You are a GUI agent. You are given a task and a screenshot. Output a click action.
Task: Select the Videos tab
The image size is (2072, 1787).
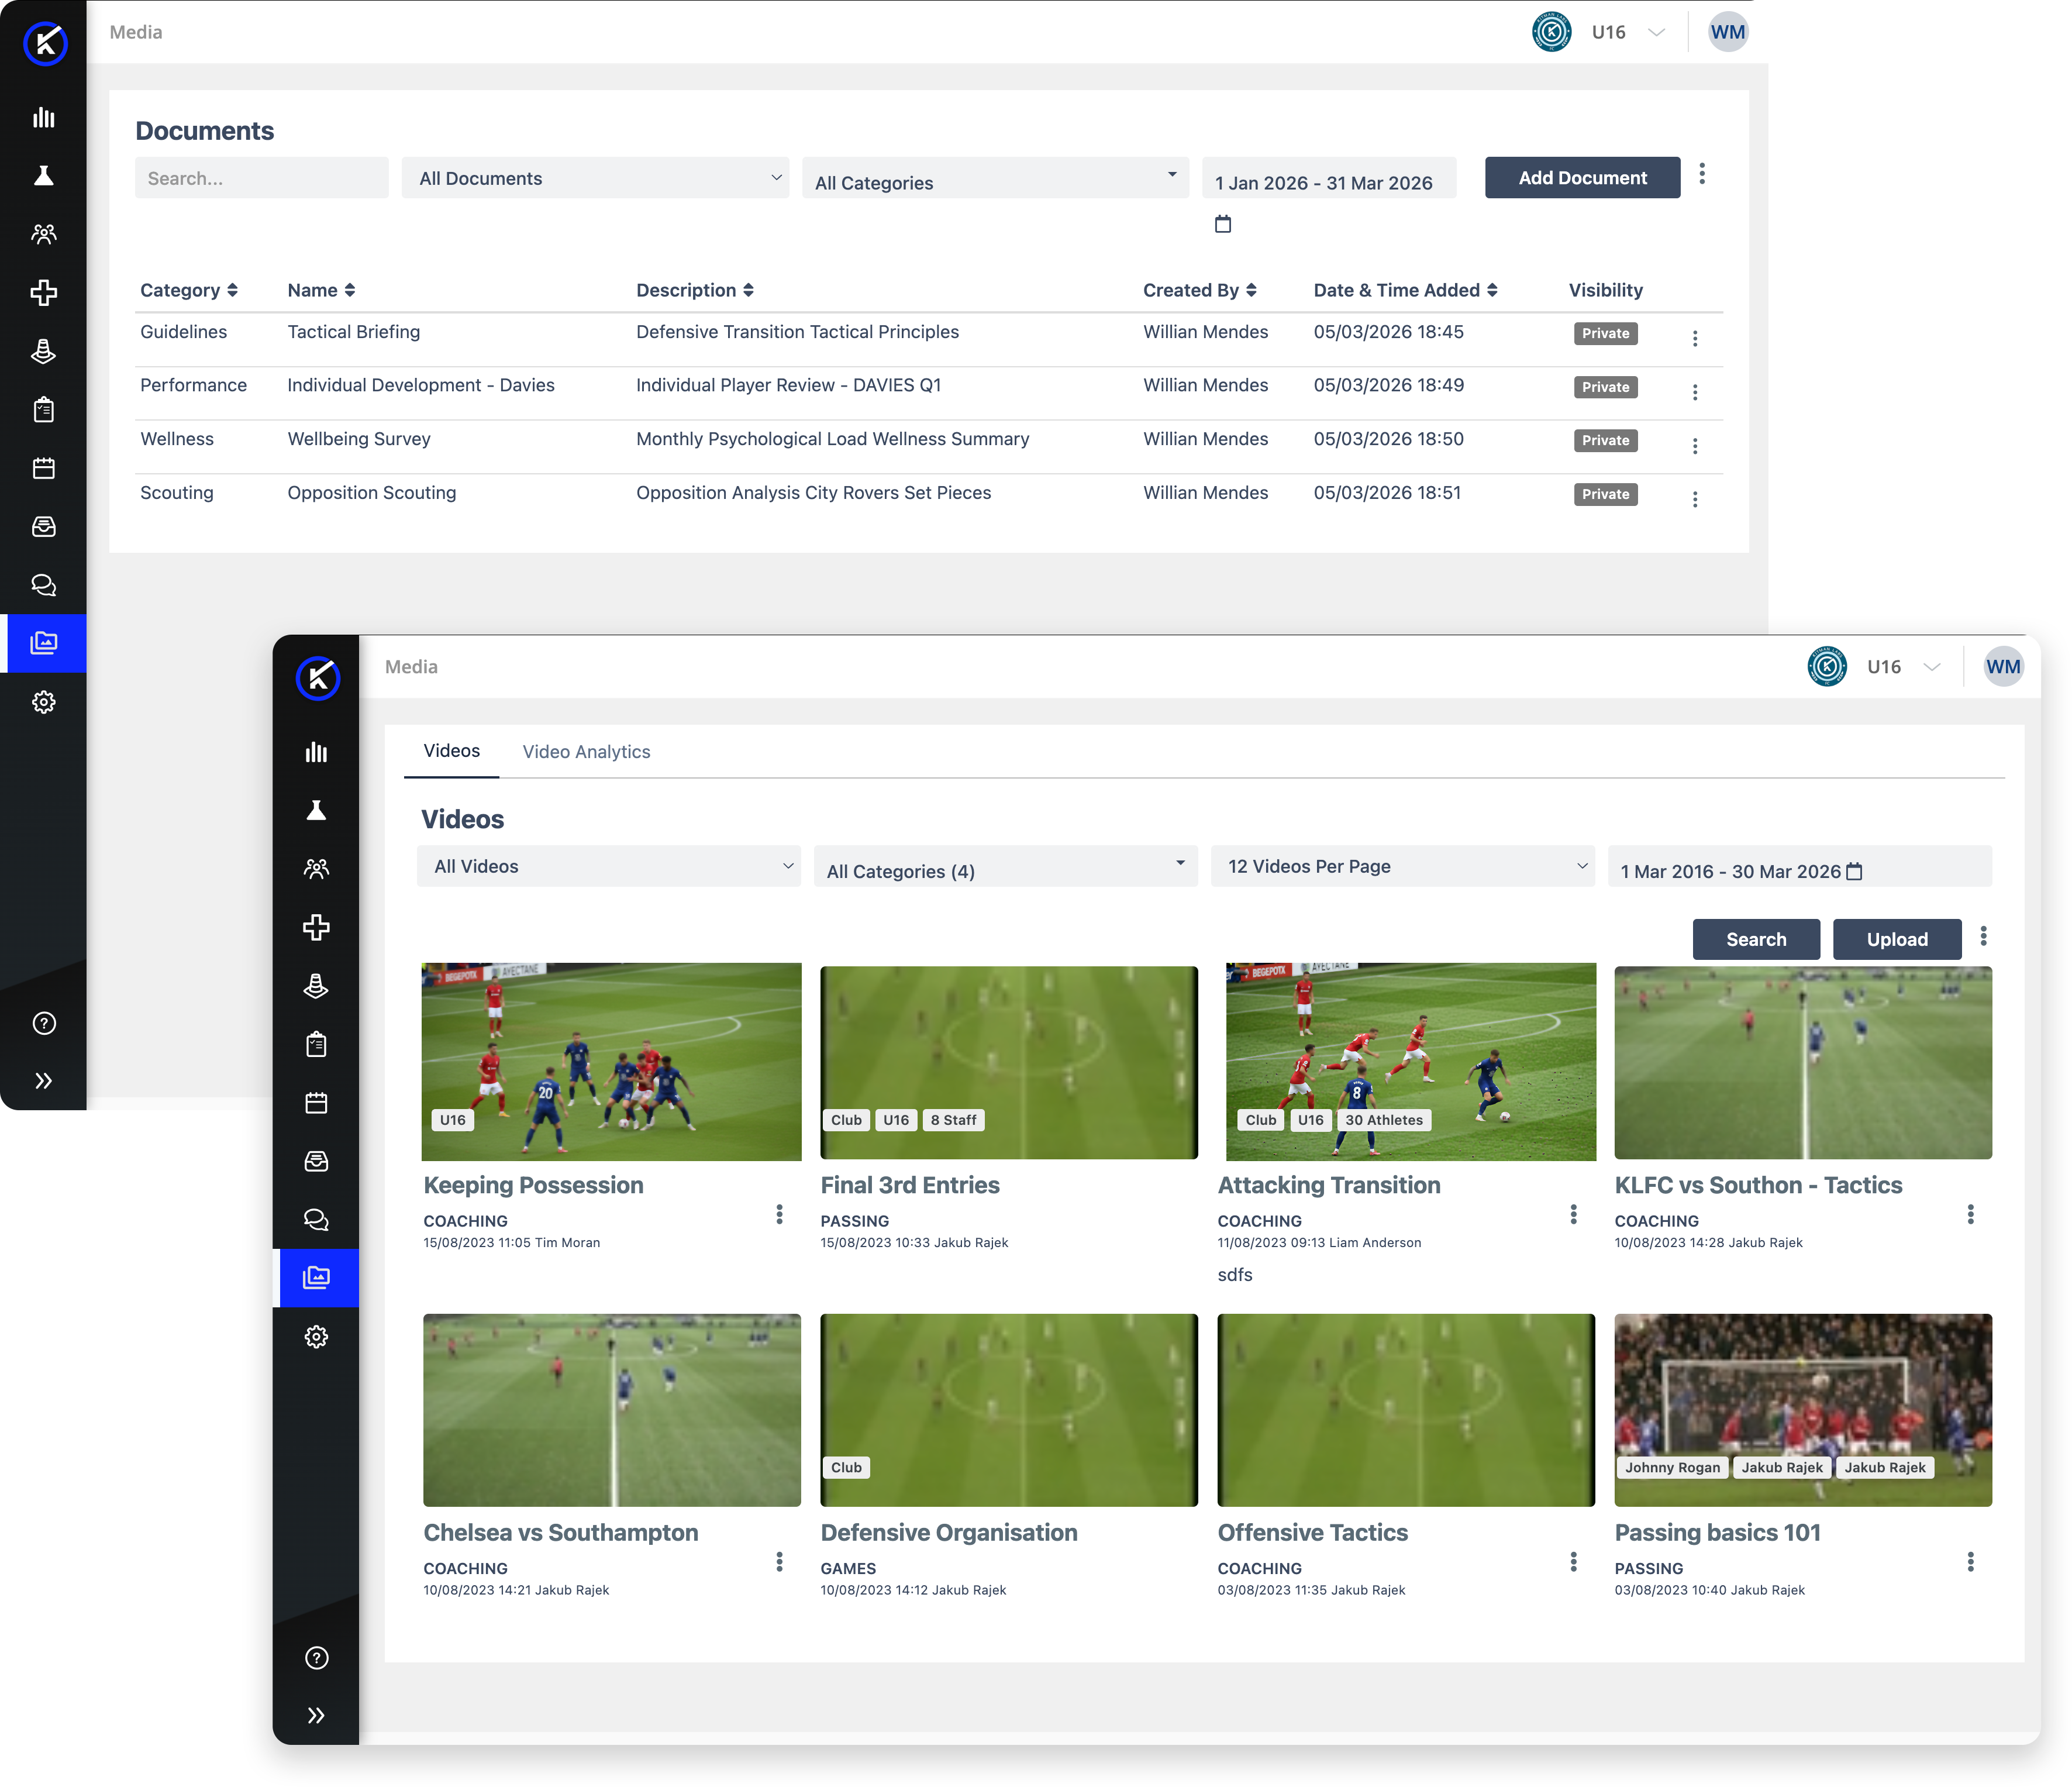pos(451,751)
